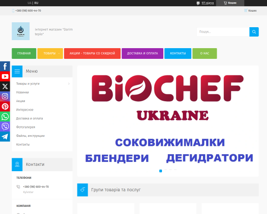
Task: Open the Кошик link in the grey bar
Action: pyautogui.click(x=252, y=11)
